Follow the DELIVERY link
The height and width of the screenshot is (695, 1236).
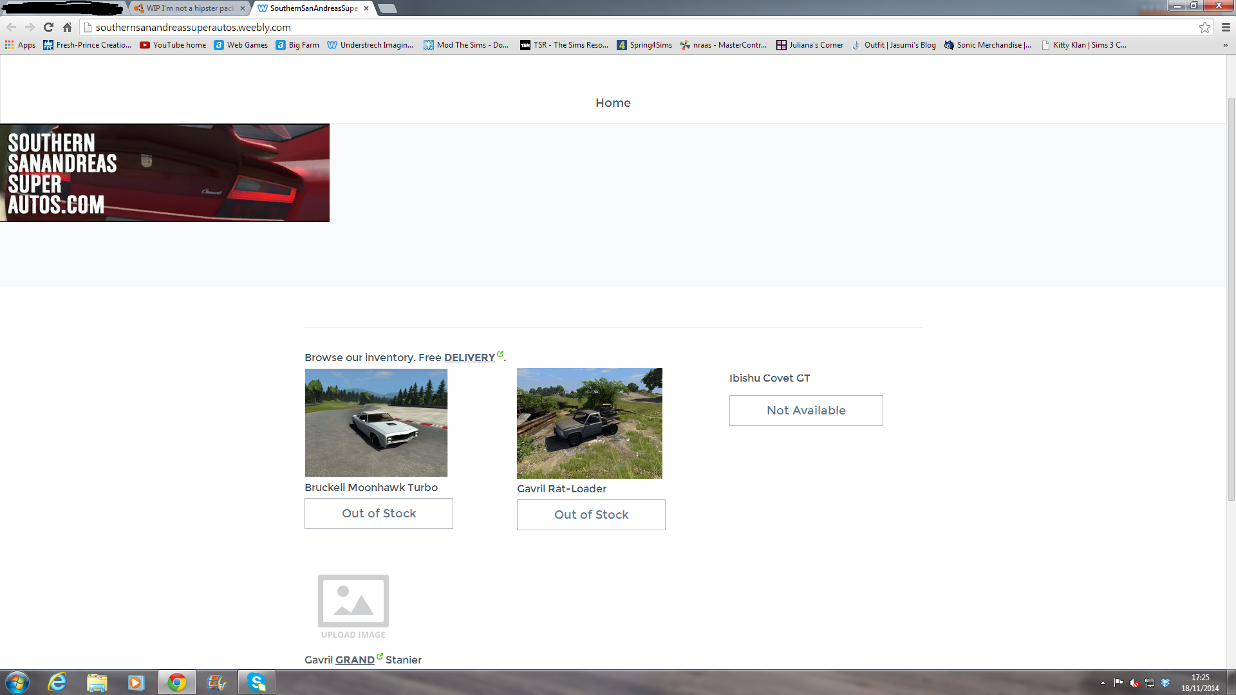click(x=469, y=358)
